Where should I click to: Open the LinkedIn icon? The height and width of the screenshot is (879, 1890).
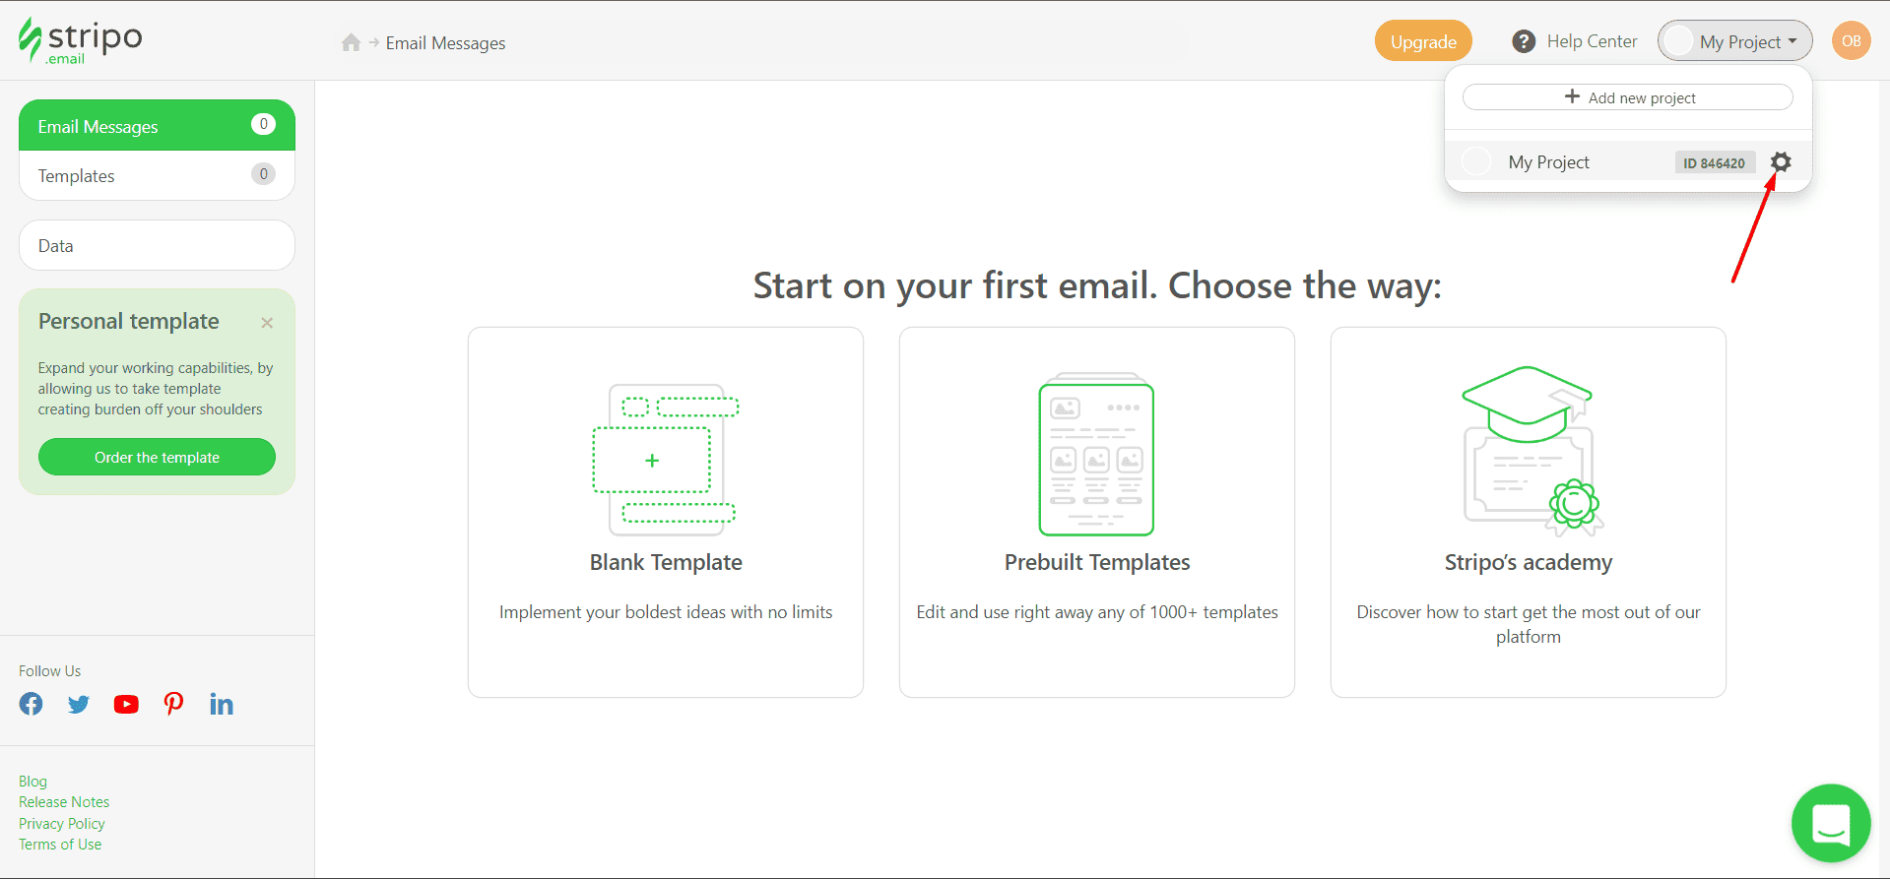[x=221, y=704]
